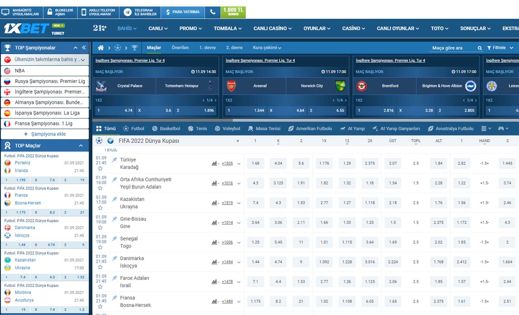Click Şampiyona ekle to add championship
Image resolution: width=519 pixels, height=315 pixels.
pyautogui.click(x=45, y=134)
